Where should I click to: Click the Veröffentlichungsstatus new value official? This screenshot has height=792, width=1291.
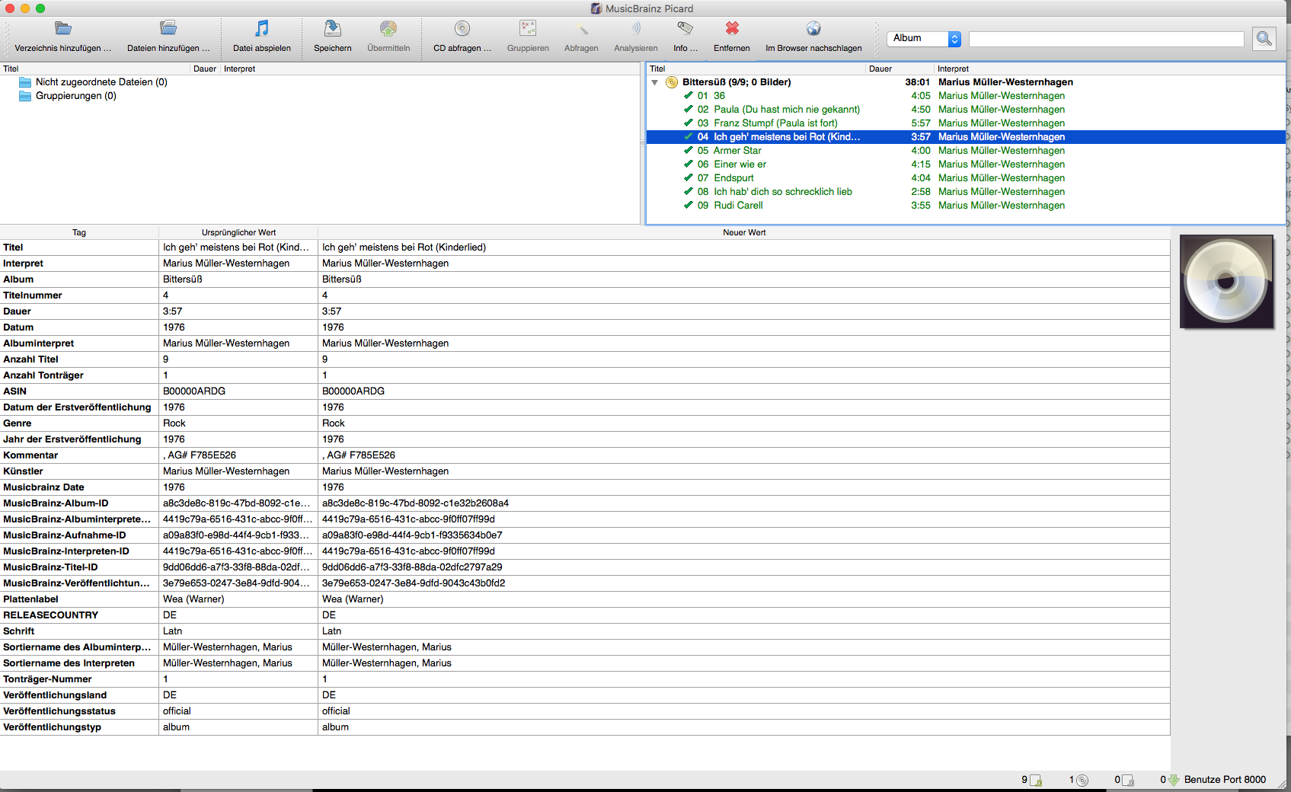[336, 711]
